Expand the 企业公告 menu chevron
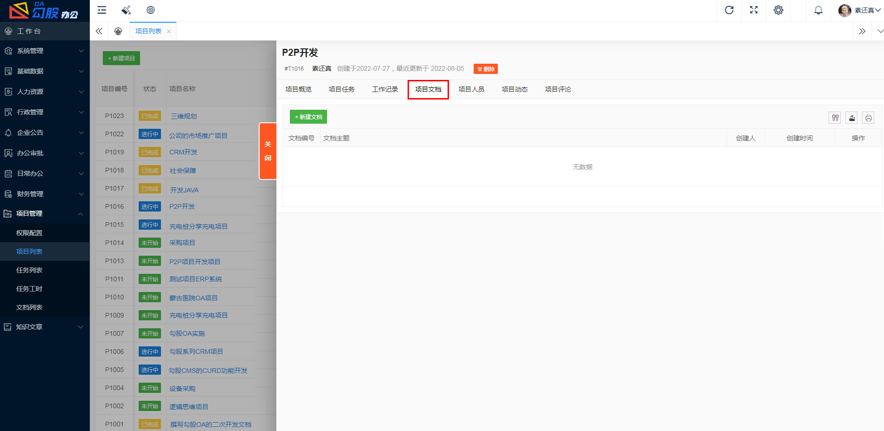Viewport: 884px width, 431px height. click(x=81, y=133)
